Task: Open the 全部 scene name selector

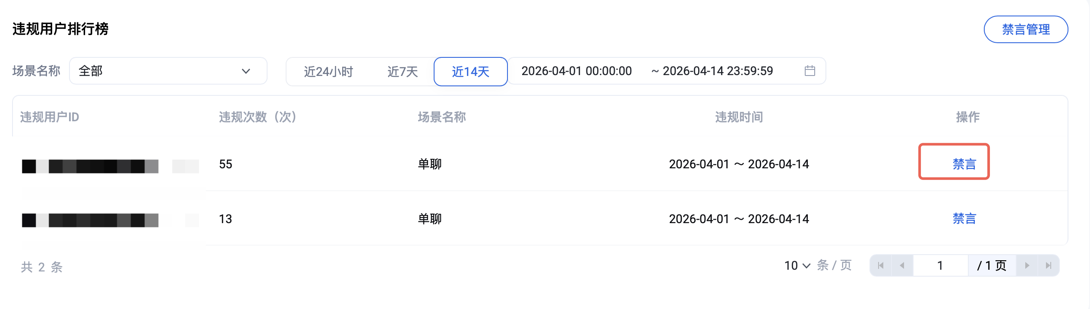Action: 168,71
